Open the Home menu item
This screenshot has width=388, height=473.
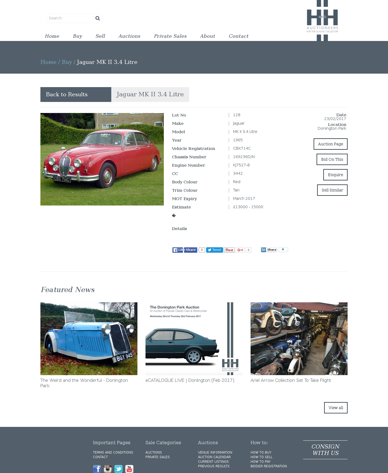click(52, 36)
